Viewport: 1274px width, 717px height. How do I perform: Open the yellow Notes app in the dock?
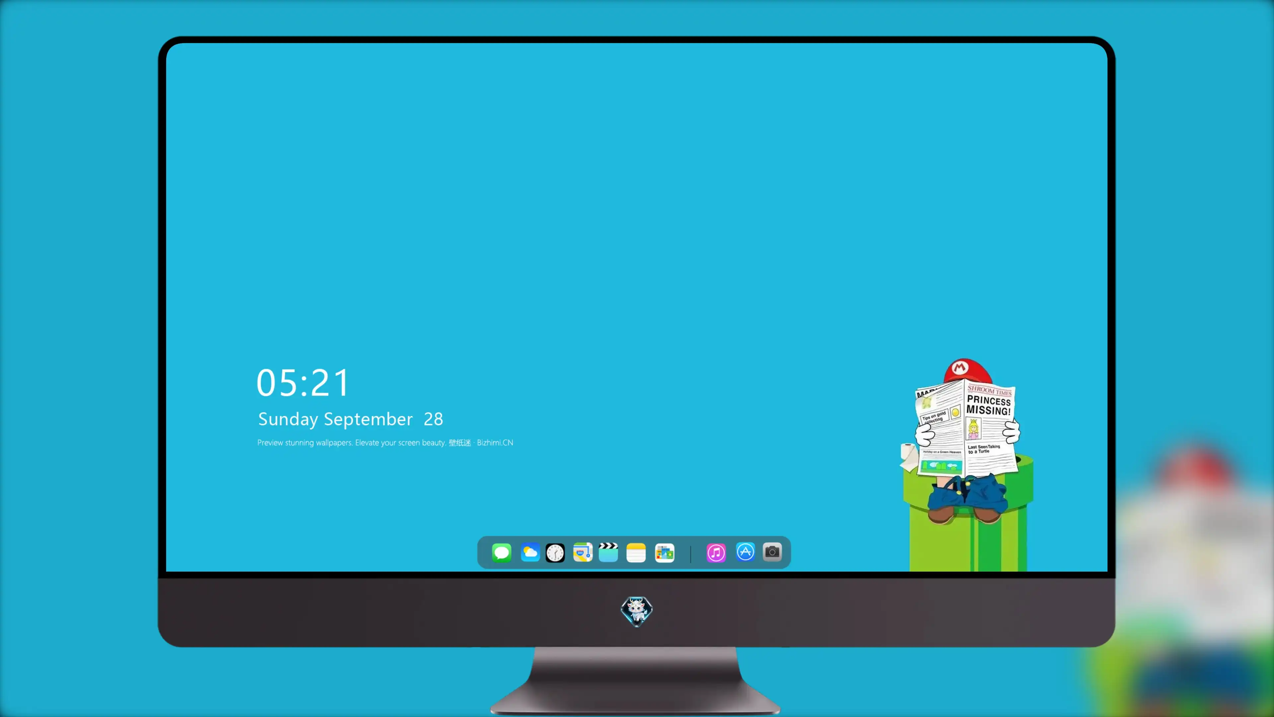(636, 552)
